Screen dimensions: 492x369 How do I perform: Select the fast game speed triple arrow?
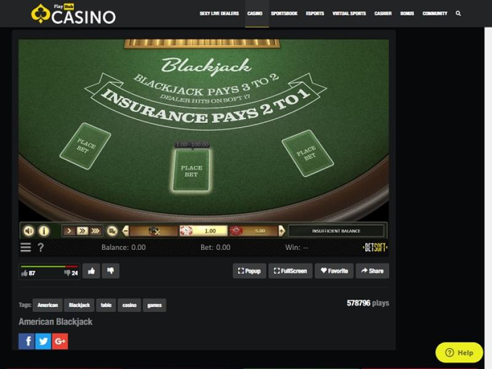pyautogui.click(x=95, y=231)
